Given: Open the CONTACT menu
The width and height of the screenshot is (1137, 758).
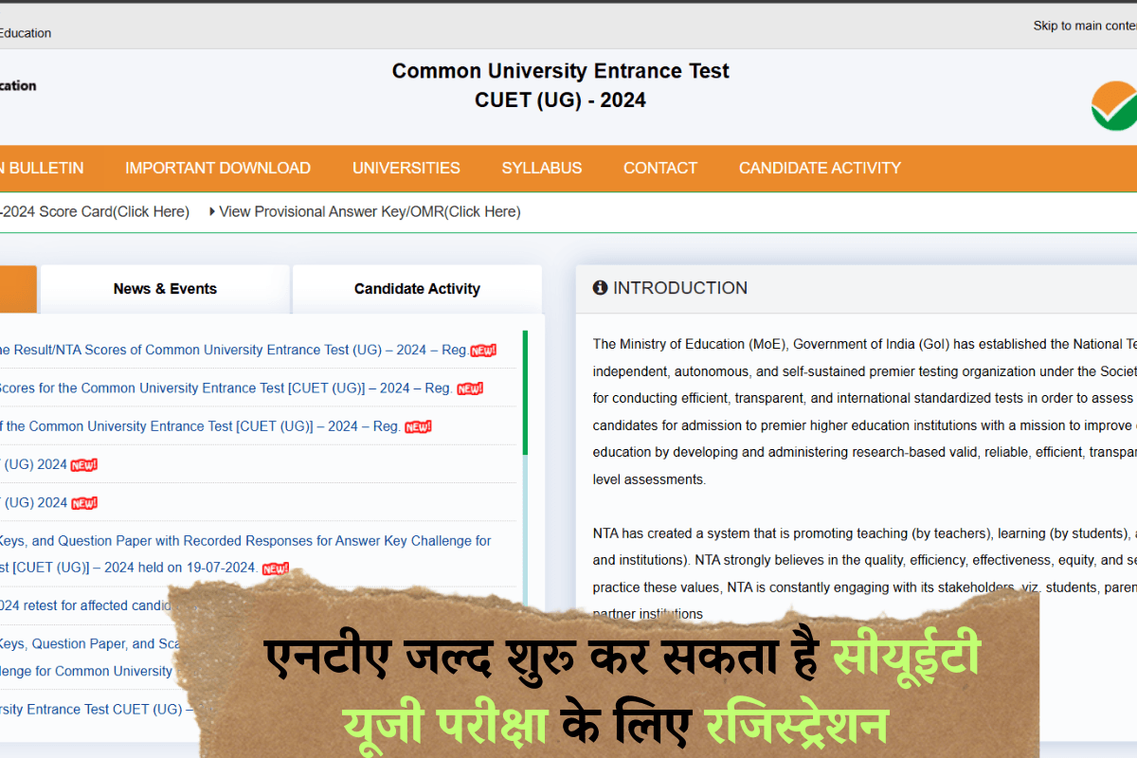Looking at the screenshot, I should click(x=660, y=168).
